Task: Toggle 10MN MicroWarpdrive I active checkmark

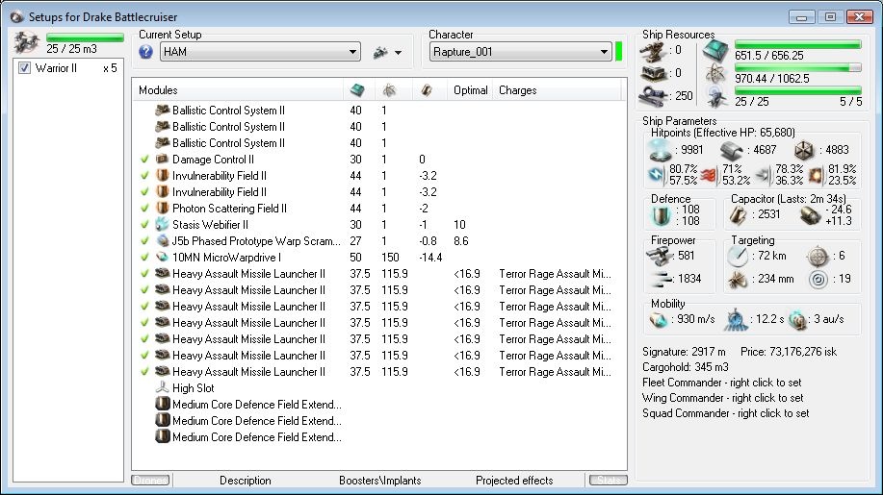Action: pyautogui.click(x=144, y=257)
